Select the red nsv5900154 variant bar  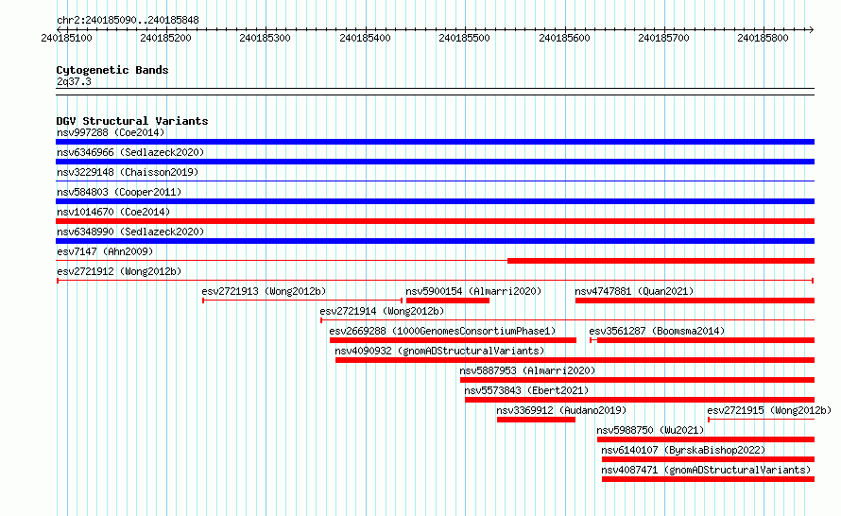pyautogui.click(x=448, y=301)
